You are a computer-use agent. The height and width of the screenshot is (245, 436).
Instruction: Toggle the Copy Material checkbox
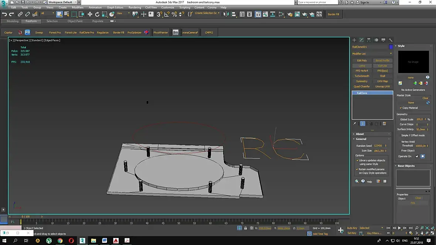point(401,108)
